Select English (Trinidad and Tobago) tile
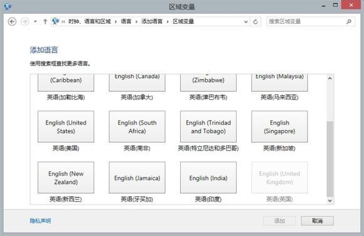The width and height of the screenshot is (364, 236). pos(208,127)
